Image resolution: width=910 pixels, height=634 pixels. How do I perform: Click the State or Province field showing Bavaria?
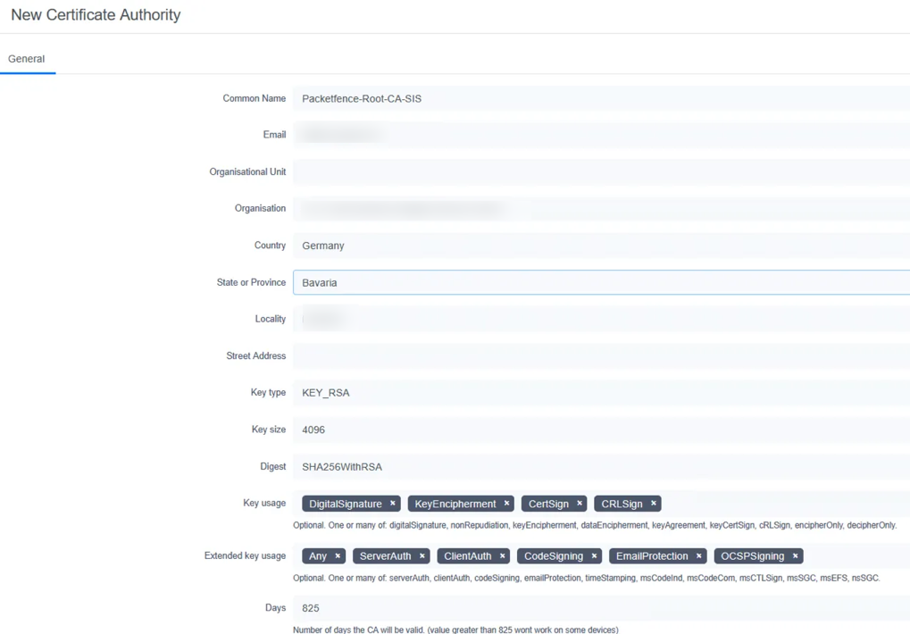point(536,282)
